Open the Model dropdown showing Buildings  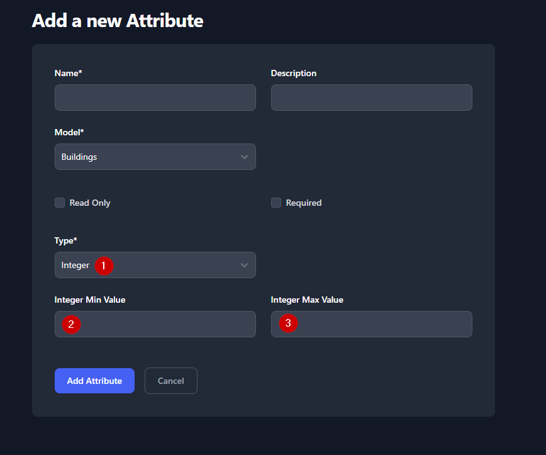click(155, 157)
